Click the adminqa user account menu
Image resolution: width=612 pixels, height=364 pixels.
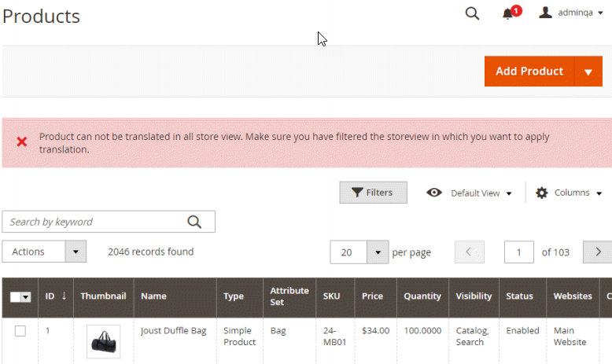[x=571, y=13]
